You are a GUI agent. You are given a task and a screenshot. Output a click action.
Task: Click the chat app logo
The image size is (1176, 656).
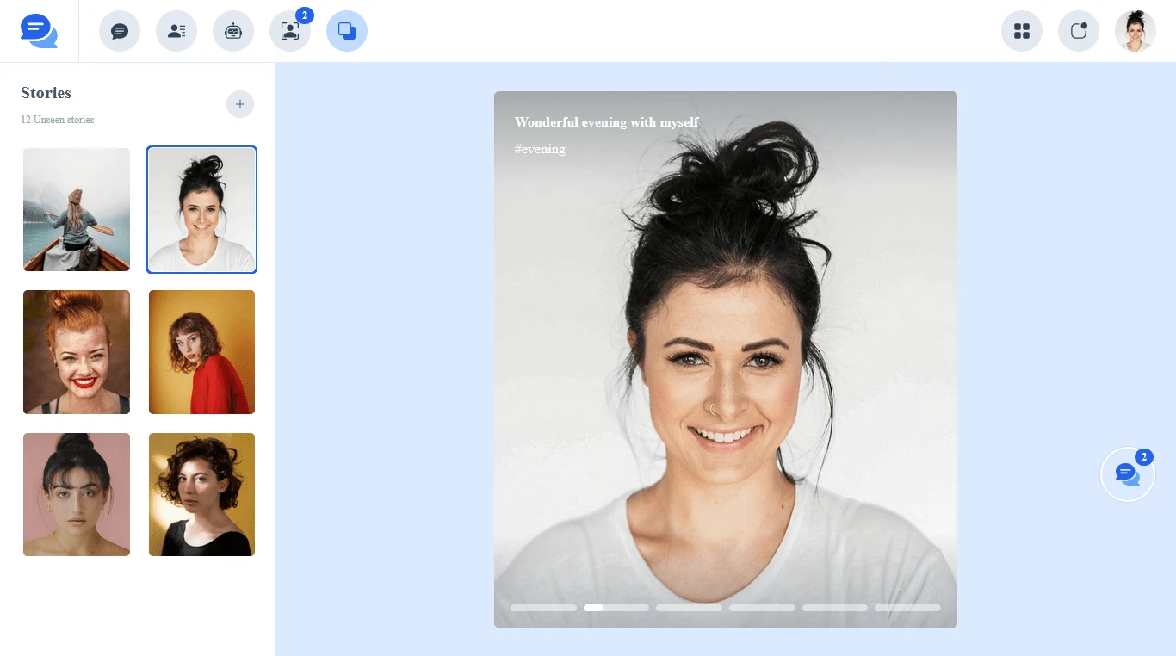pos(39,31)
